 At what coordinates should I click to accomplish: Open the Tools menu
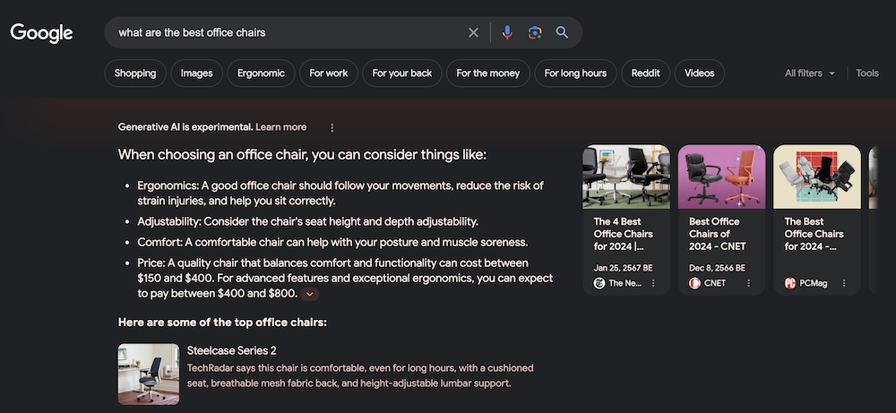[x=866, y=73]
